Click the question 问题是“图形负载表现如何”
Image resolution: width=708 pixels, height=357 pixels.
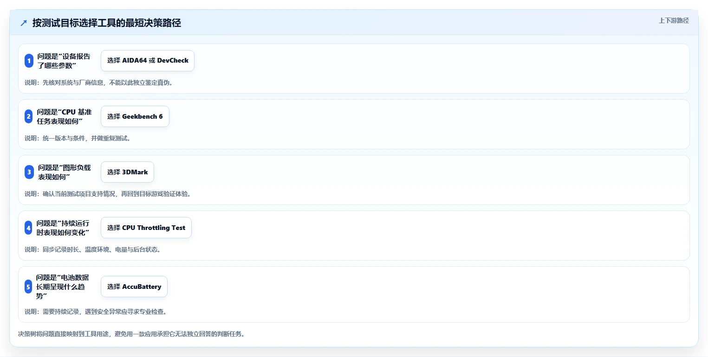pos(65,172)
